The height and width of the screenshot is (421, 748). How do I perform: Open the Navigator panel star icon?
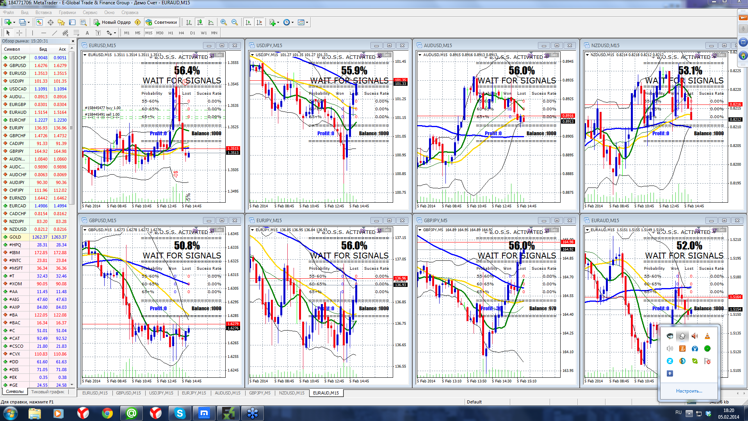[61, 22]
